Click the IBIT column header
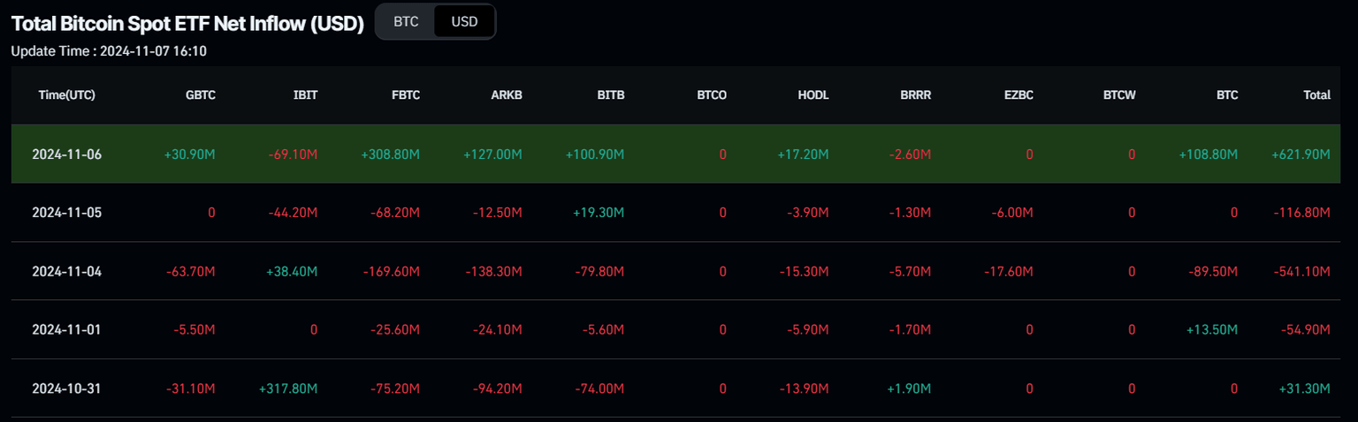The height and width of the screenshot is (422, 1358). pos(305,95)
